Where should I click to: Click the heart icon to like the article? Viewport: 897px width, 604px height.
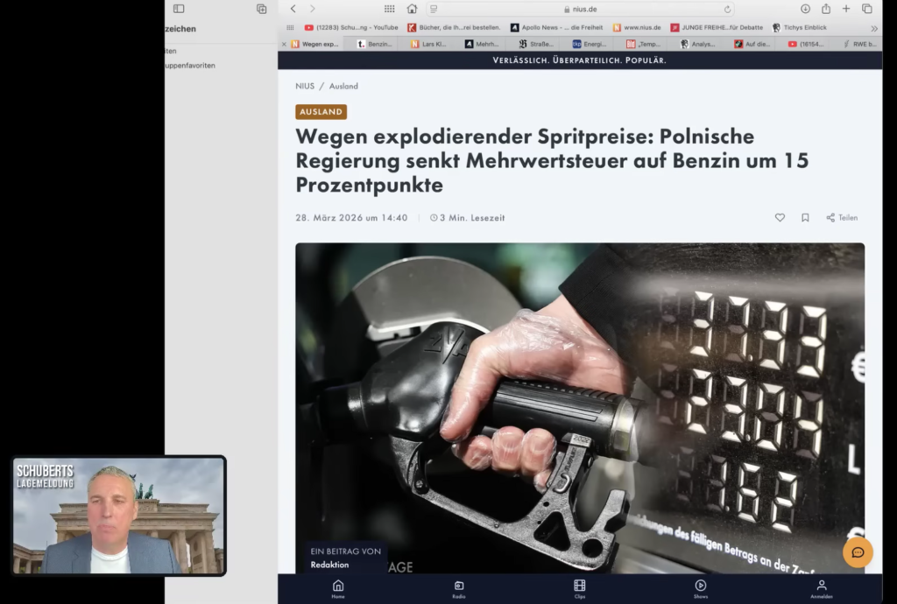click(x=780, y=218)
